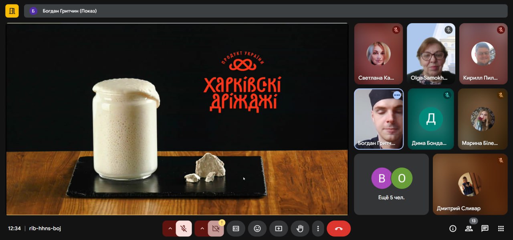Click the 12:34 clock text
The image size is (513, 240).
(14, 228)
